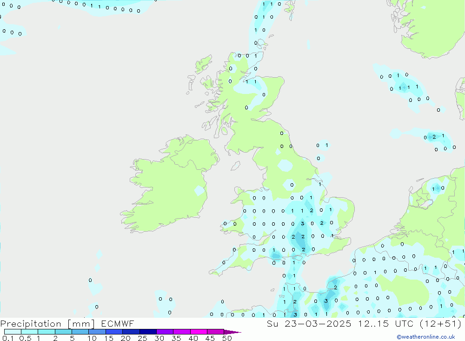Click the 40–45 mm magenta legend swatch

tap(199, 332)
